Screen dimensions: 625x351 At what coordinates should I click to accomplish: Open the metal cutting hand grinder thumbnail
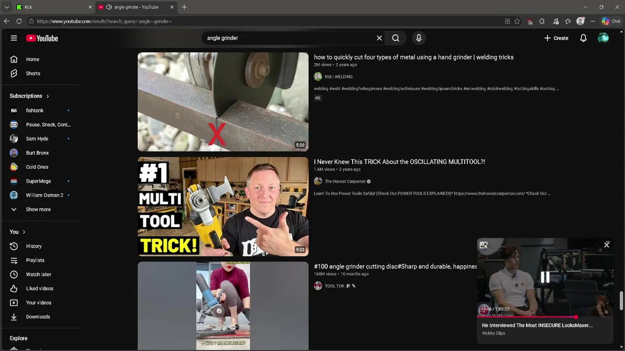click(x=223, y=102)
